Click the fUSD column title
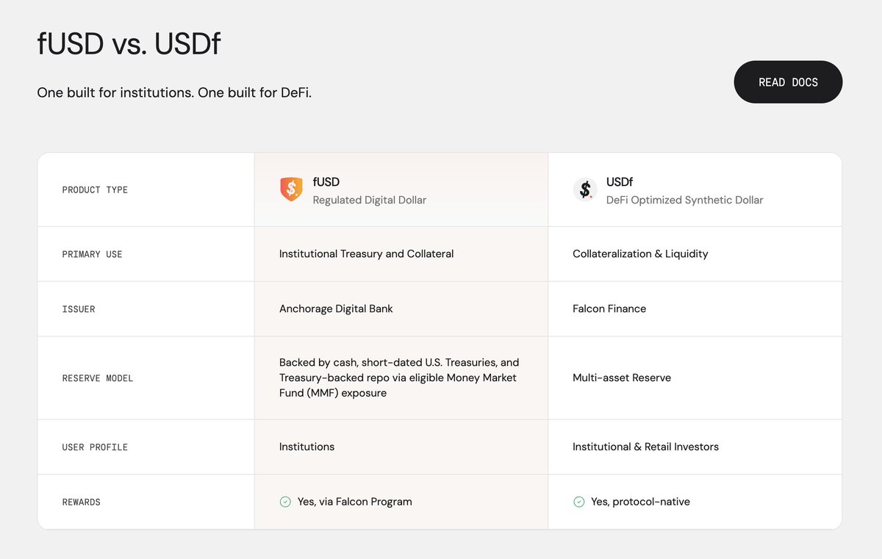The image size is (882, 559). [326, 181]
